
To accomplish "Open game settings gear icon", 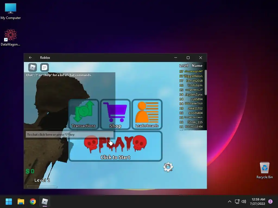I will pos(168,167).
